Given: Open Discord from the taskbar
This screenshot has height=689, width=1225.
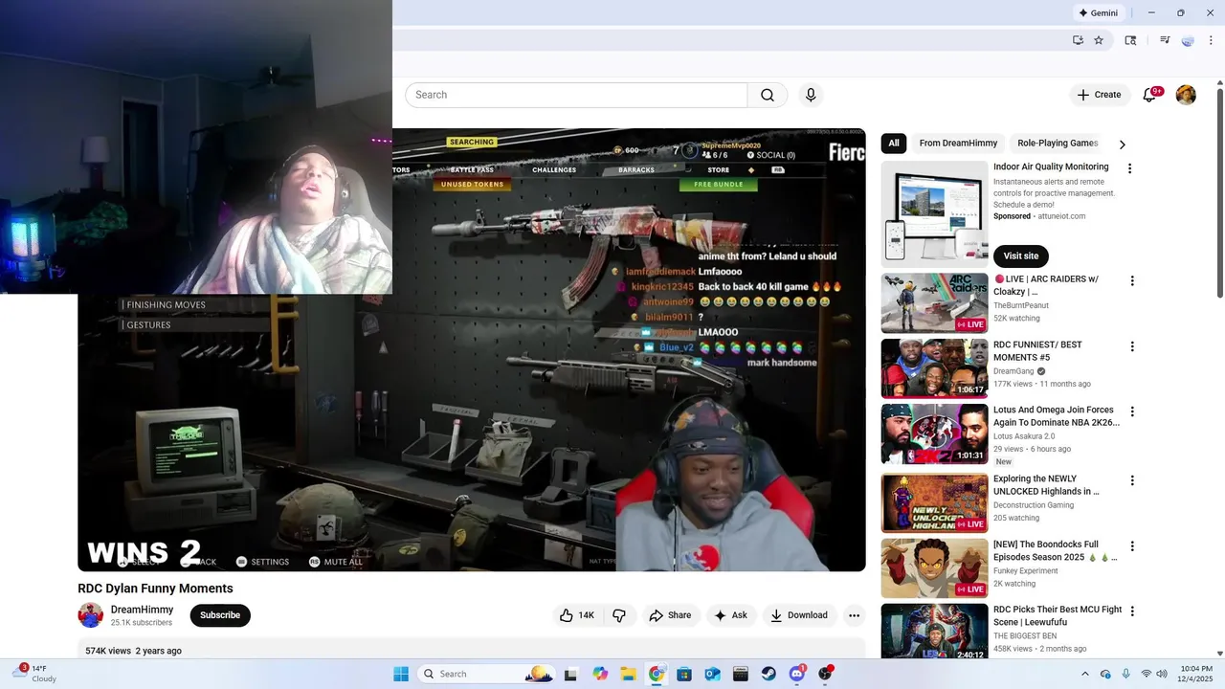Looking at the screenshot, I should (x=797, y=674).
